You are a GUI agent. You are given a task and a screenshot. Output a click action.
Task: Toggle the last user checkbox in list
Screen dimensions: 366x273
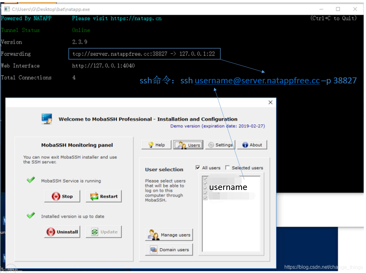pos(205,198)
